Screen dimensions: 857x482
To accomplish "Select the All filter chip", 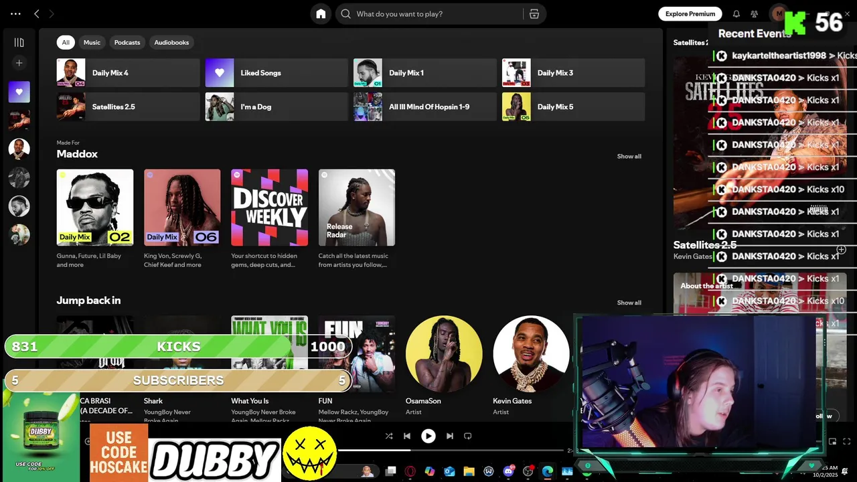I will (66, 42).
